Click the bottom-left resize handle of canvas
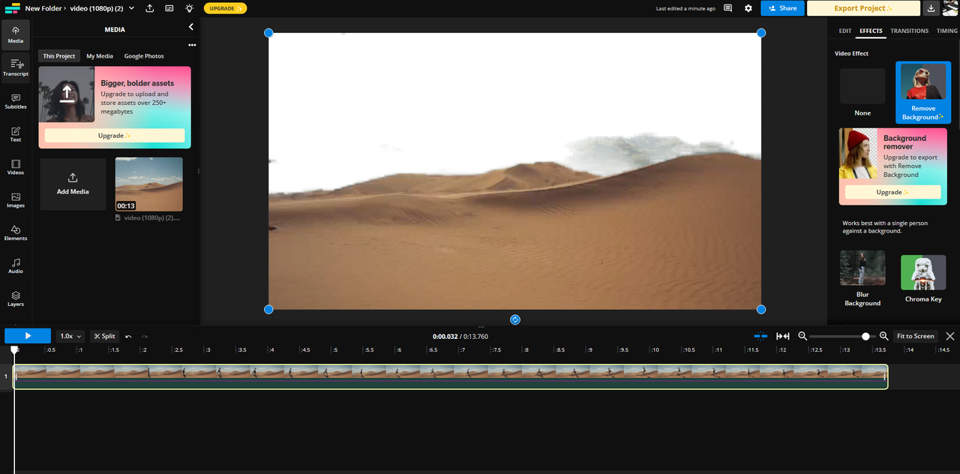This screenshot has height=474, width=960. (268, 310)
